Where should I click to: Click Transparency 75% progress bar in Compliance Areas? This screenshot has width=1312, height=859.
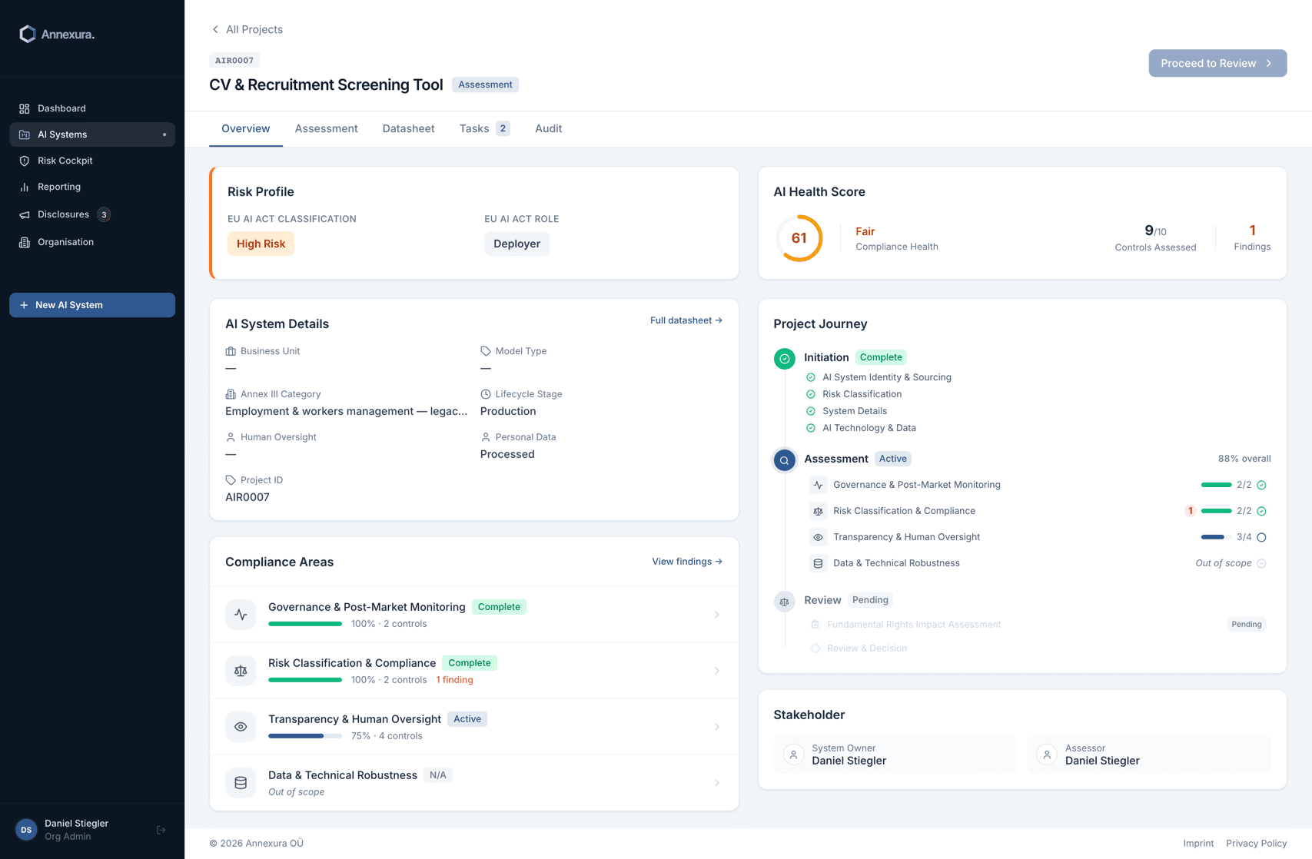pos(305,736)
